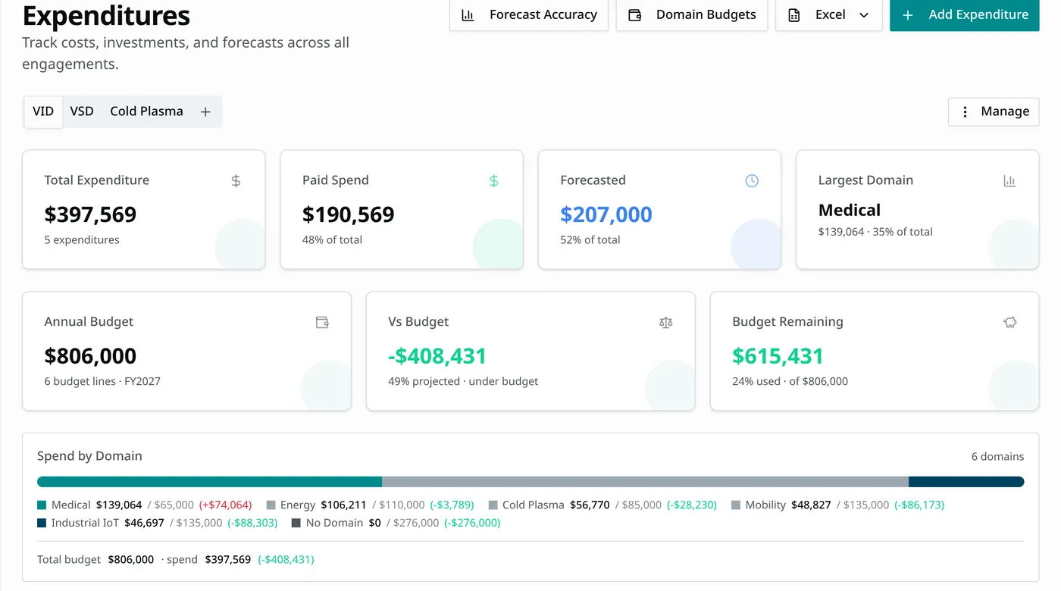Click the three-dot icon beside Manage
Viewport: 1061px width, 591px height.
click(x=965, y=112)
